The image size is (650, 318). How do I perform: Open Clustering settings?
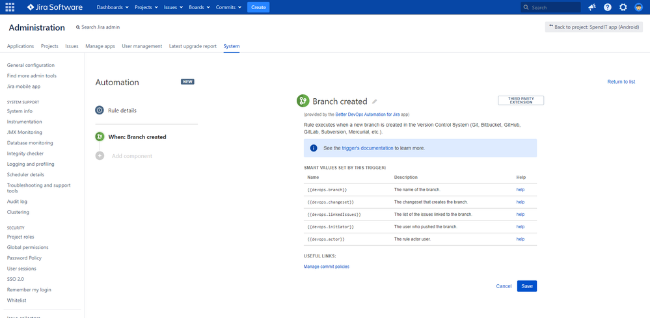click(18, 212)
